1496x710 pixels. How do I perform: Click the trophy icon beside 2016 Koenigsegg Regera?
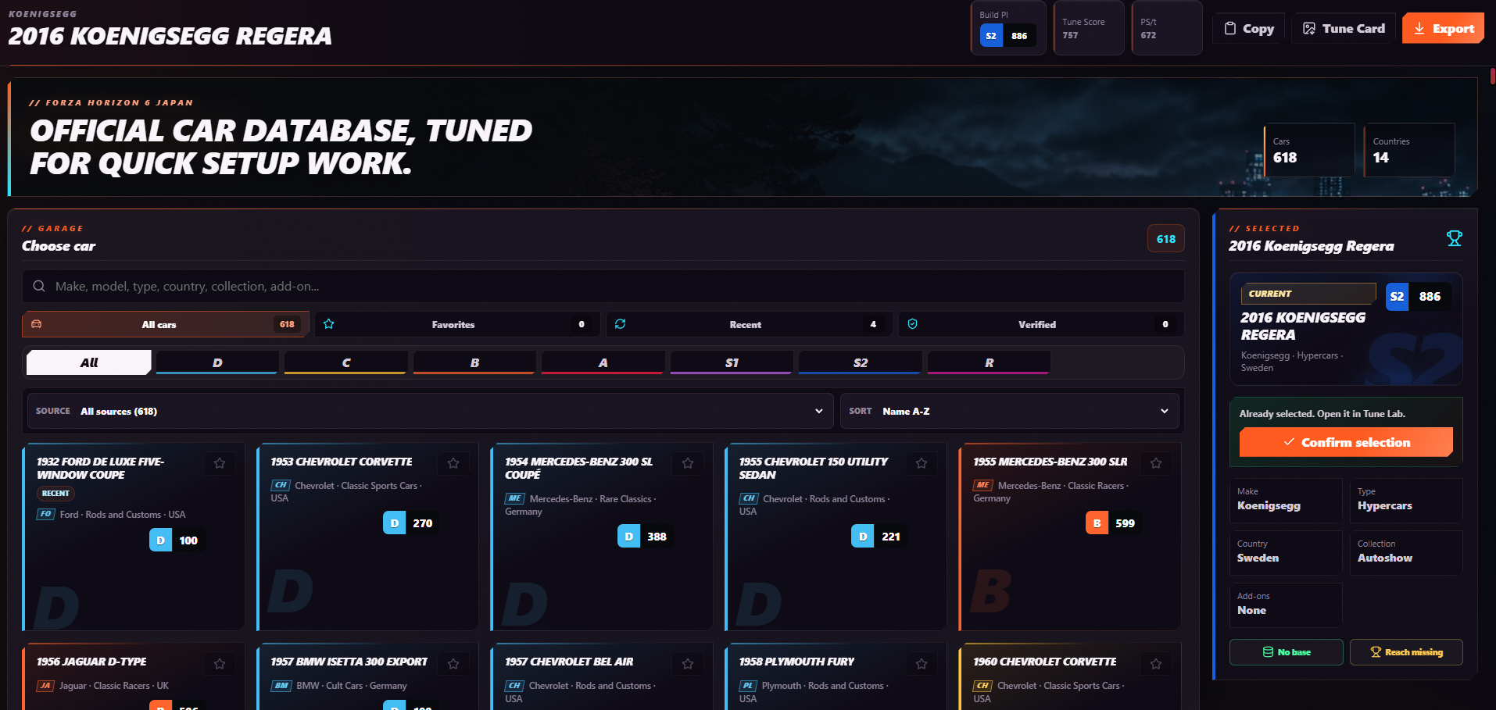[1454, 238]
